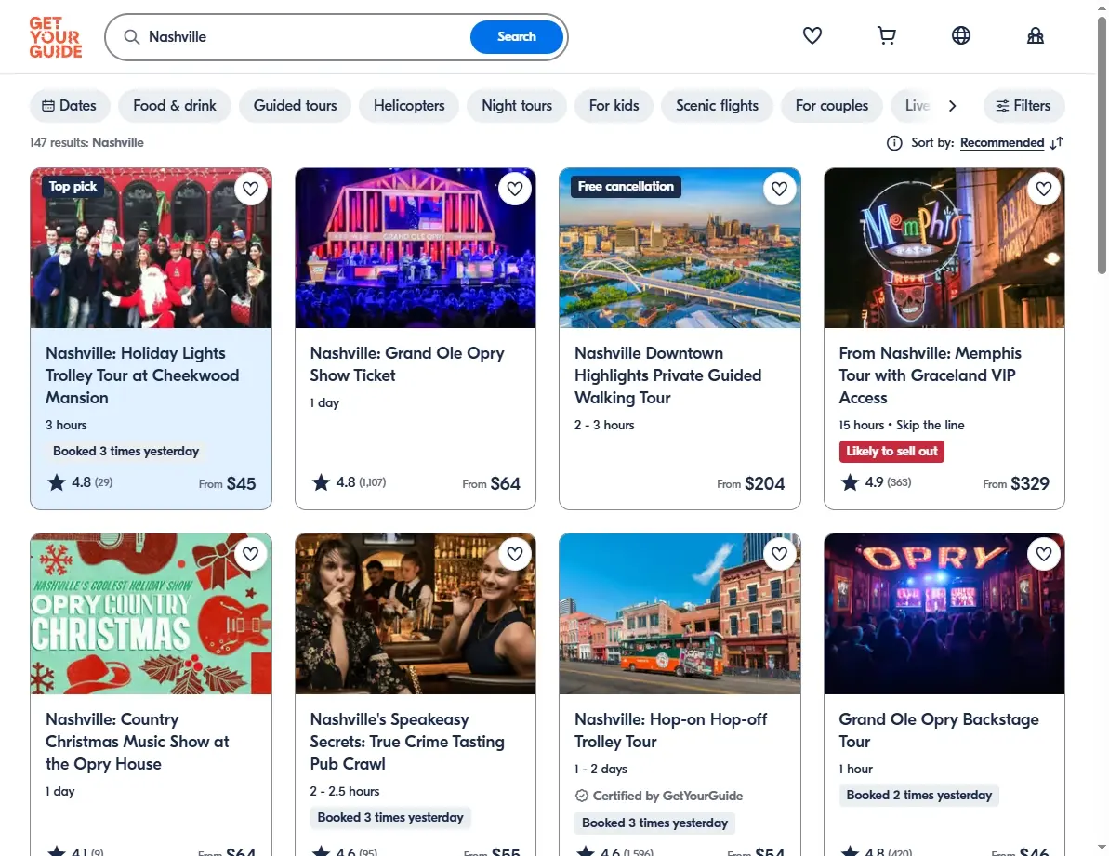The image size is (1109, 856).
Task: Open the Filters panel
Action: tap(1023, 106)
